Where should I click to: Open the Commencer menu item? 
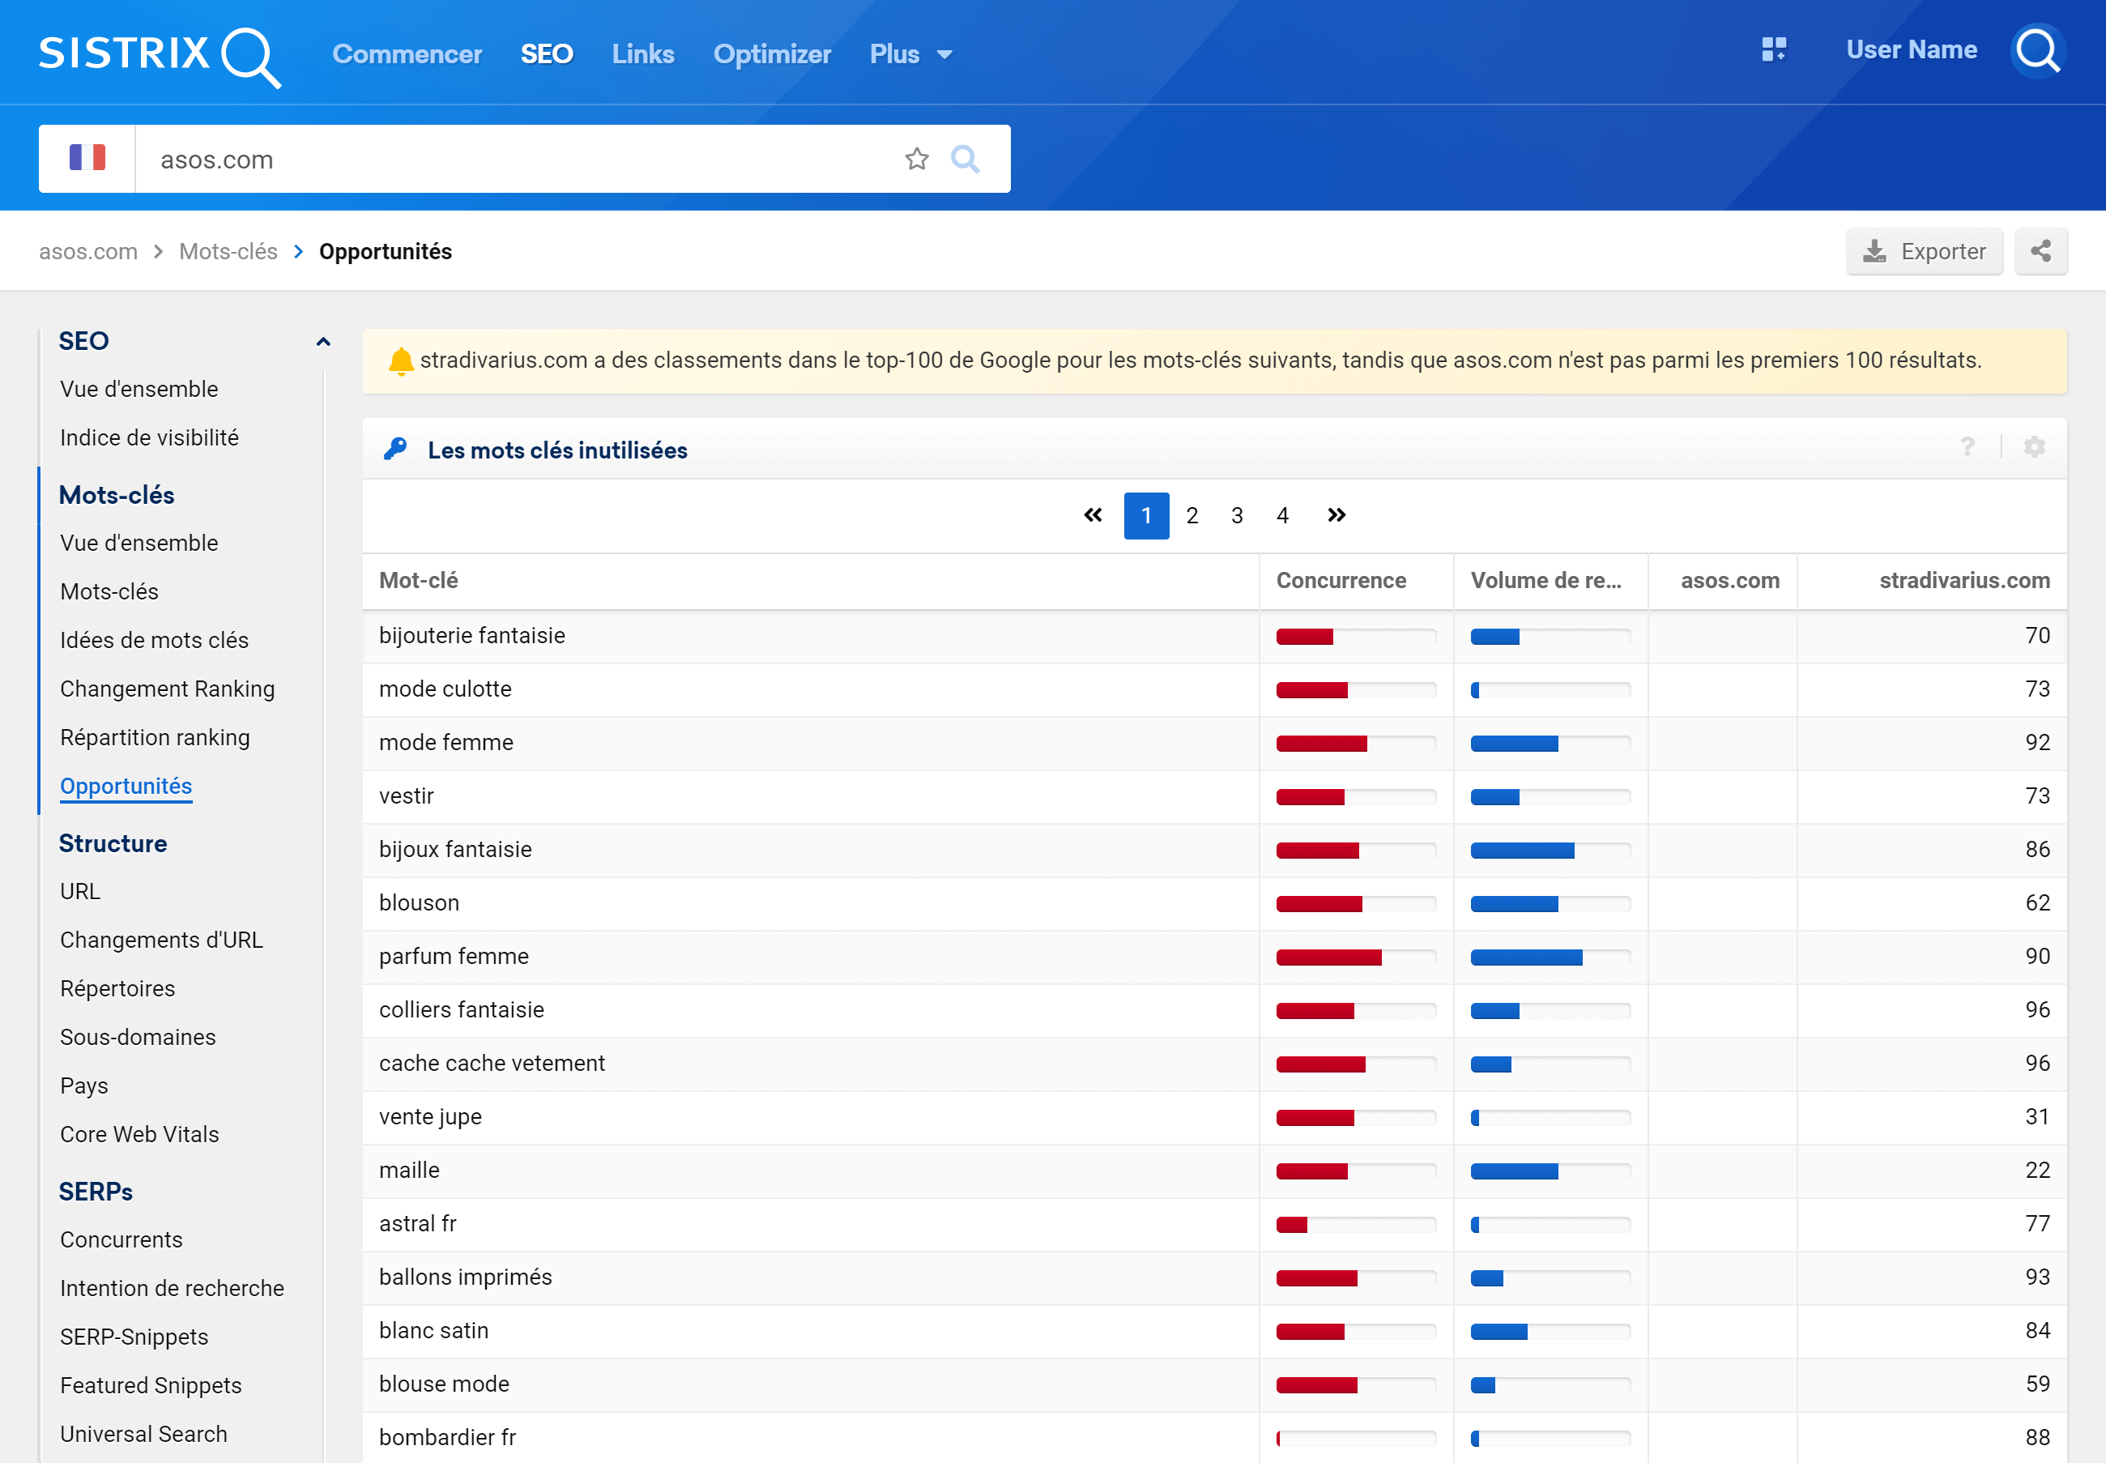tap(407, 54)
